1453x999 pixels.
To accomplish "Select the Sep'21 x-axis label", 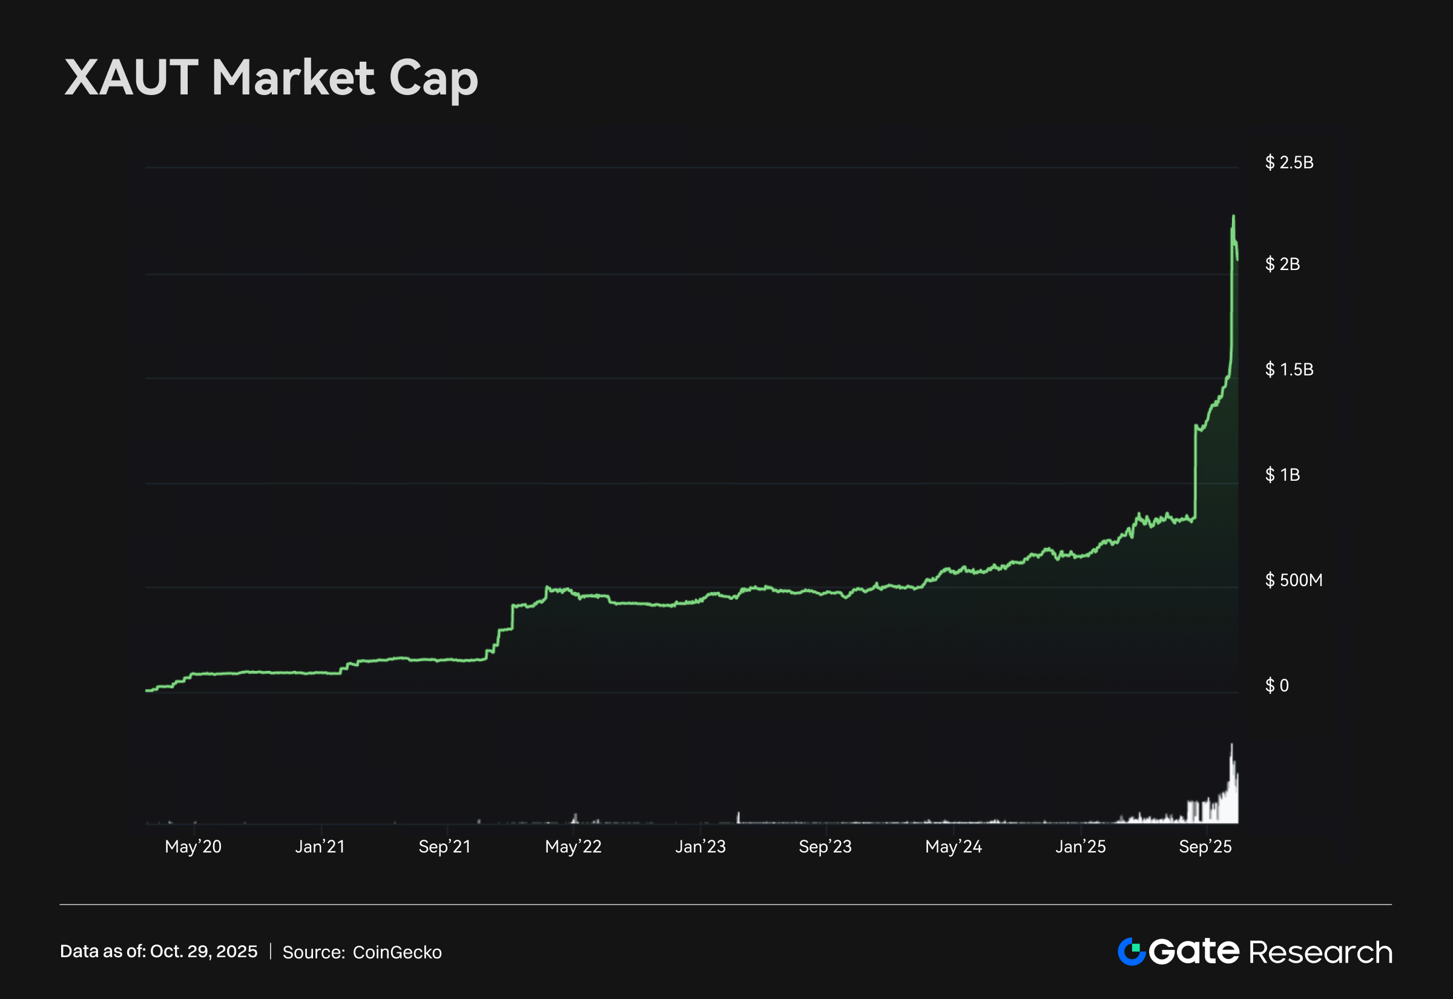I will [x=444, y=847].
